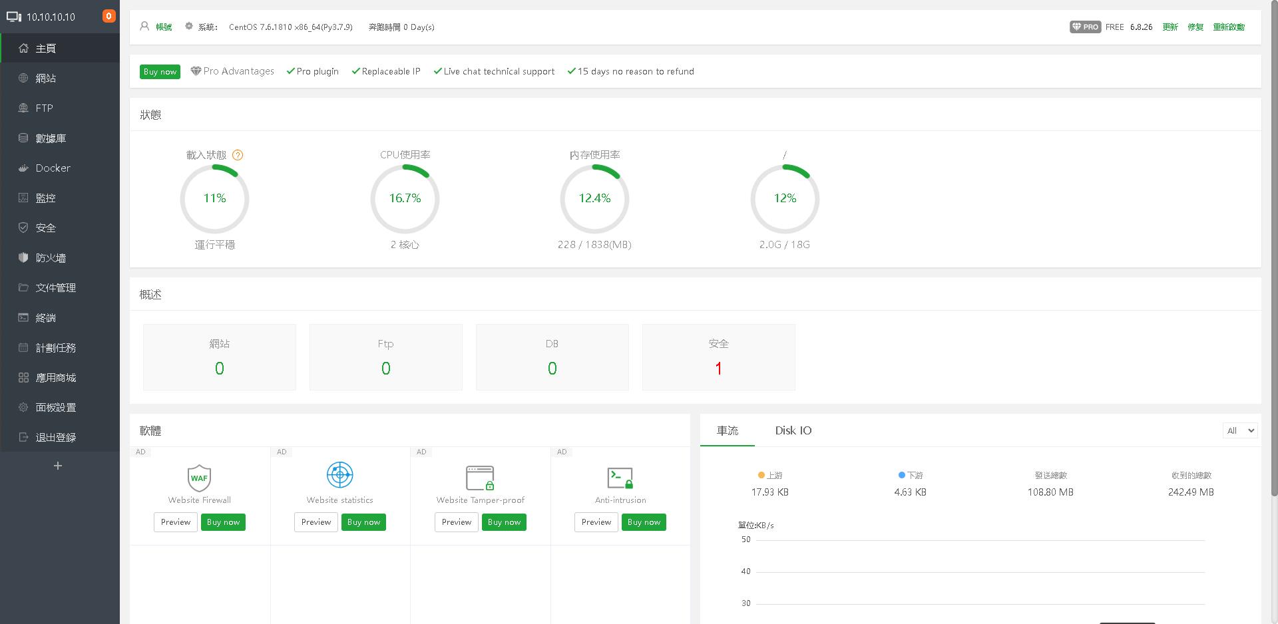Switch to the Disk IO tab
The height and width of the screenshot is (624, 1278).
pos(793,430)
